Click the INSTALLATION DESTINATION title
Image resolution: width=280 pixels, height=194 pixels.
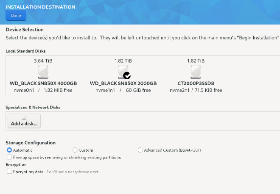pyautogui.click(x=40, y=7)
